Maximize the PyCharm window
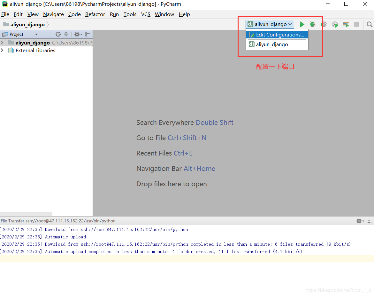 click(346, 4)
